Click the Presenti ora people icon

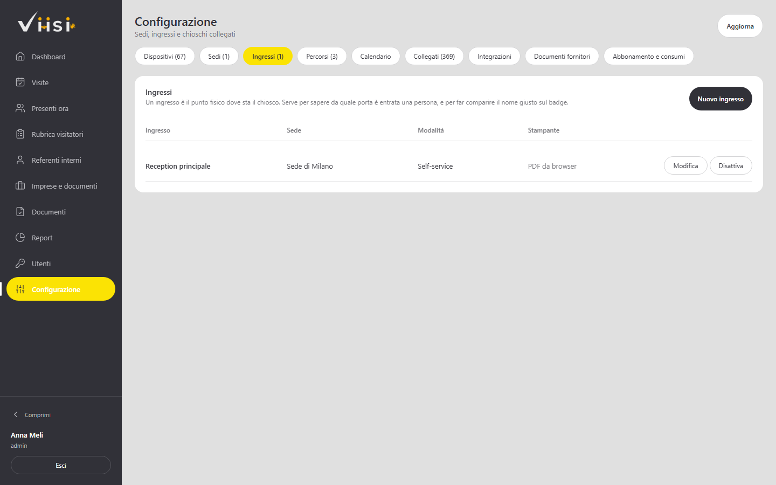(20, 108)
